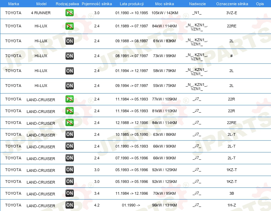The width and height of the screenshot is (271, 211).
Task: Click the PB icon for the 77kW LAND-CRUISER
Action: [x=69, y=99]
